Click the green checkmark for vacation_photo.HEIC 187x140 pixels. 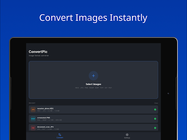click(155, 110)
